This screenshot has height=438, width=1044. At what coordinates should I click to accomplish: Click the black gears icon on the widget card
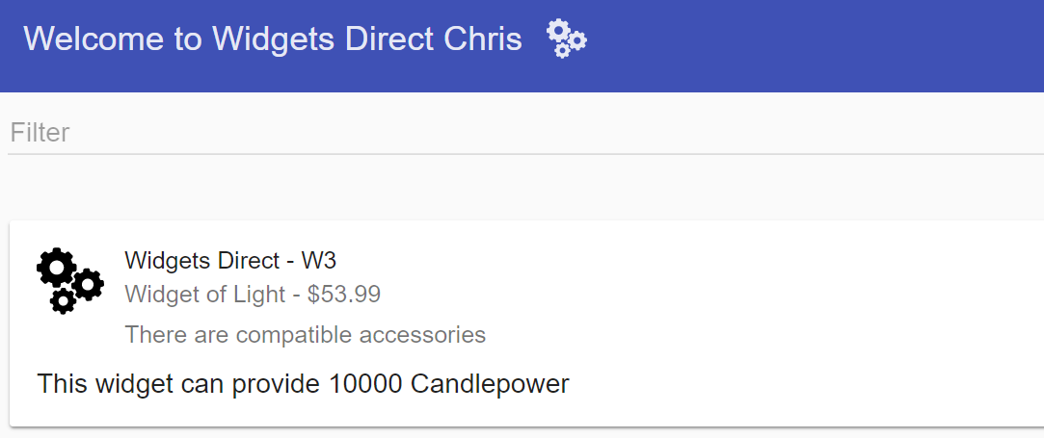coord(70,280)
